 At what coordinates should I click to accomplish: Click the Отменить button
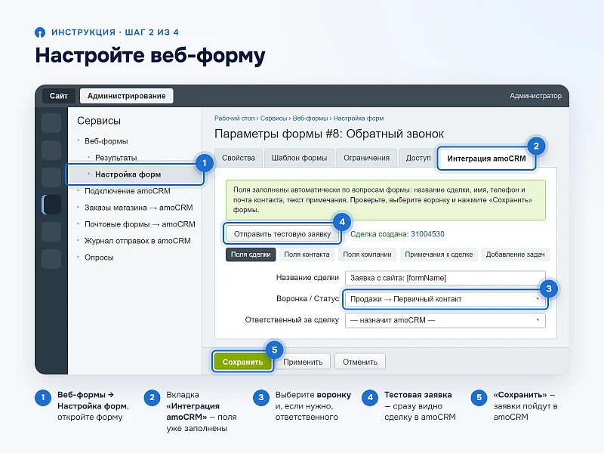(x=360, y=362)
